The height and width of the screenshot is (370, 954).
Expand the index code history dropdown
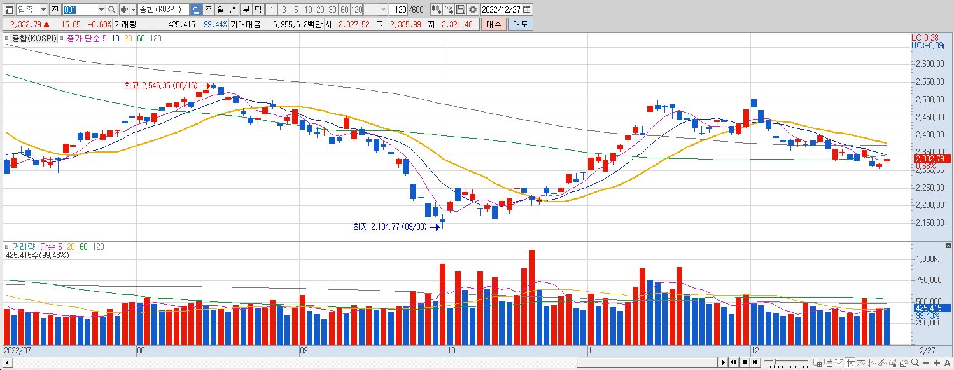click(x=101, y=10)
